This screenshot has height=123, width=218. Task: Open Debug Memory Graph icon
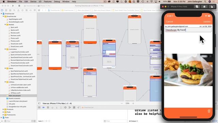(x=69, y=107)
